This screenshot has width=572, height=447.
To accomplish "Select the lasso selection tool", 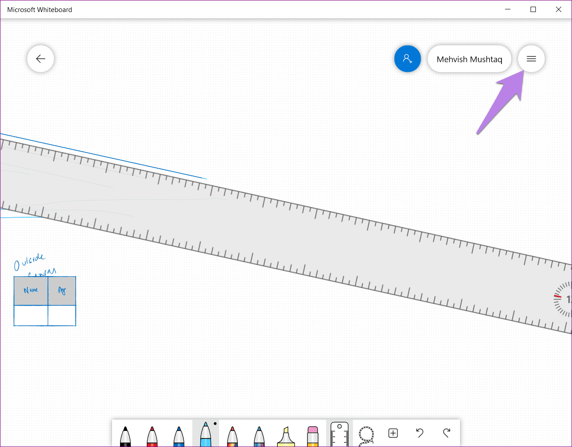I will 366,435.
